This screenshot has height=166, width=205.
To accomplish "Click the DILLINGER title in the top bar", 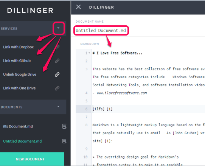I will (101, 7).
